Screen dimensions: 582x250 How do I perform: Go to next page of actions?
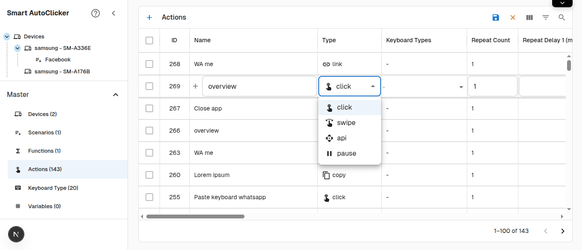pos(562,231)
